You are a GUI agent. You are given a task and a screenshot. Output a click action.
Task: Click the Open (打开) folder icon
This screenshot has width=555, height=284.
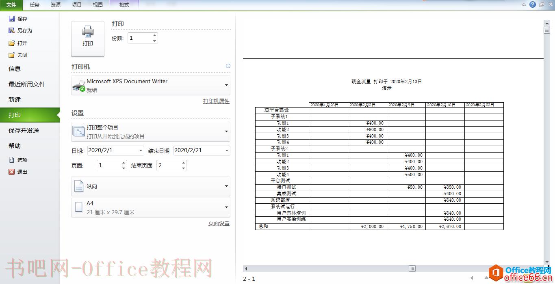(12, 43)
